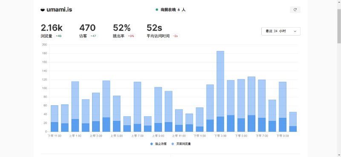The height and width of the screenshot is (157, 341).
Task: Click the 下午 1:00 axis label
Action: pos(199,136)
